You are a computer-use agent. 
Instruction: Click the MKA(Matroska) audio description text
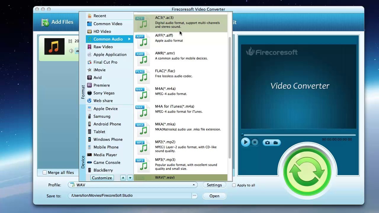[188, 129]
